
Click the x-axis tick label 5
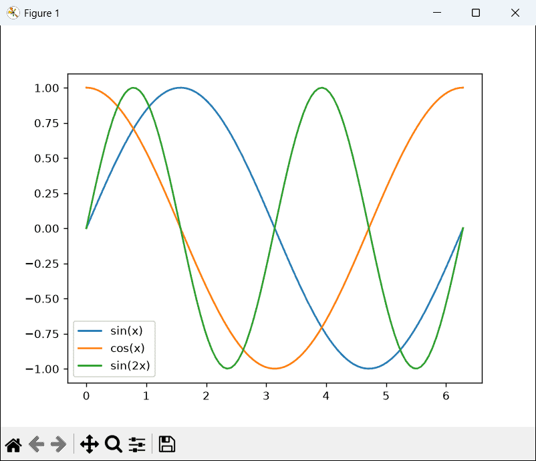[386, 396]
